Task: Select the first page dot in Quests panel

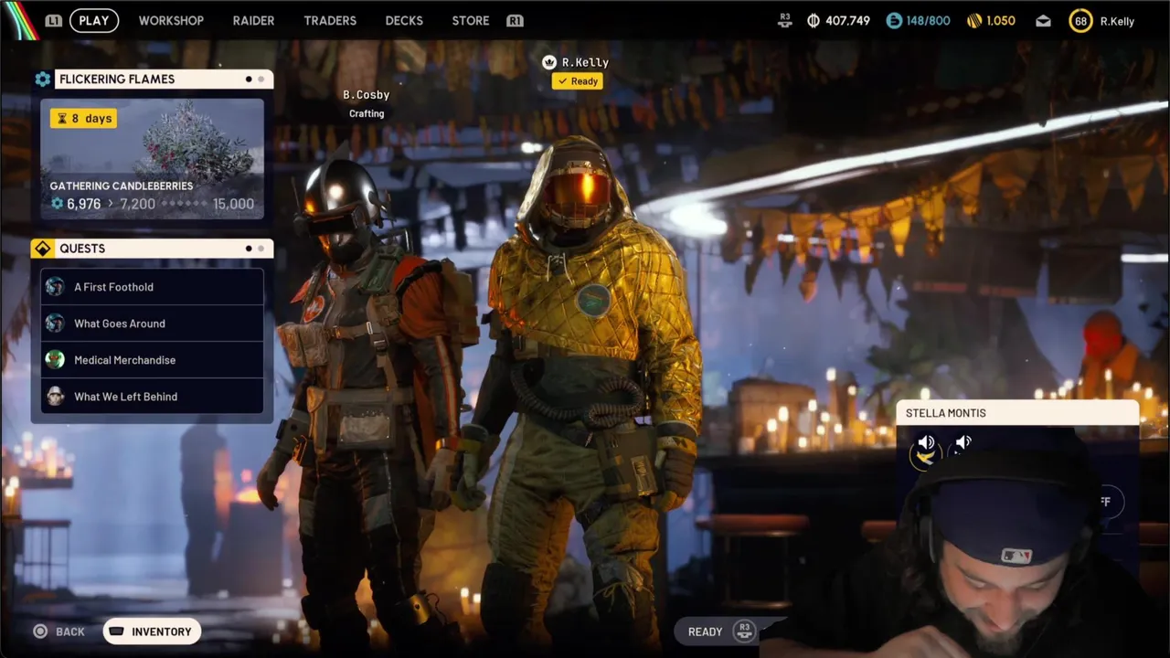Action: pos(249,249)
